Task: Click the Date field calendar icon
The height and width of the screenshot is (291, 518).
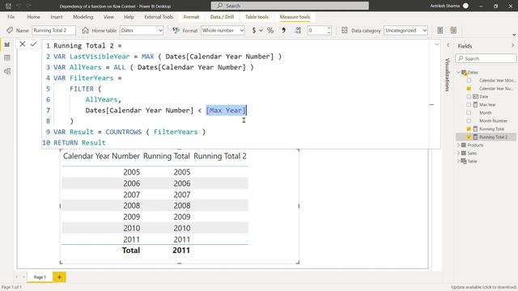Action: [475, 96]
